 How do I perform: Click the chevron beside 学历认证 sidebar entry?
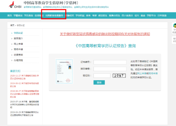[12, 33]
